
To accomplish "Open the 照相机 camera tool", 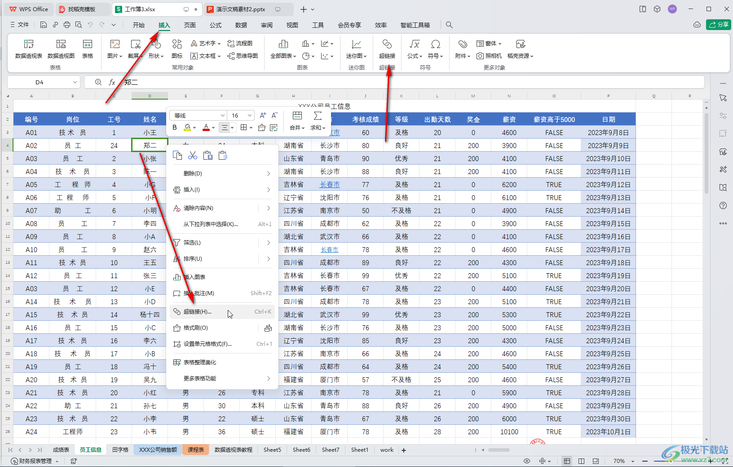I will point(489,56).
